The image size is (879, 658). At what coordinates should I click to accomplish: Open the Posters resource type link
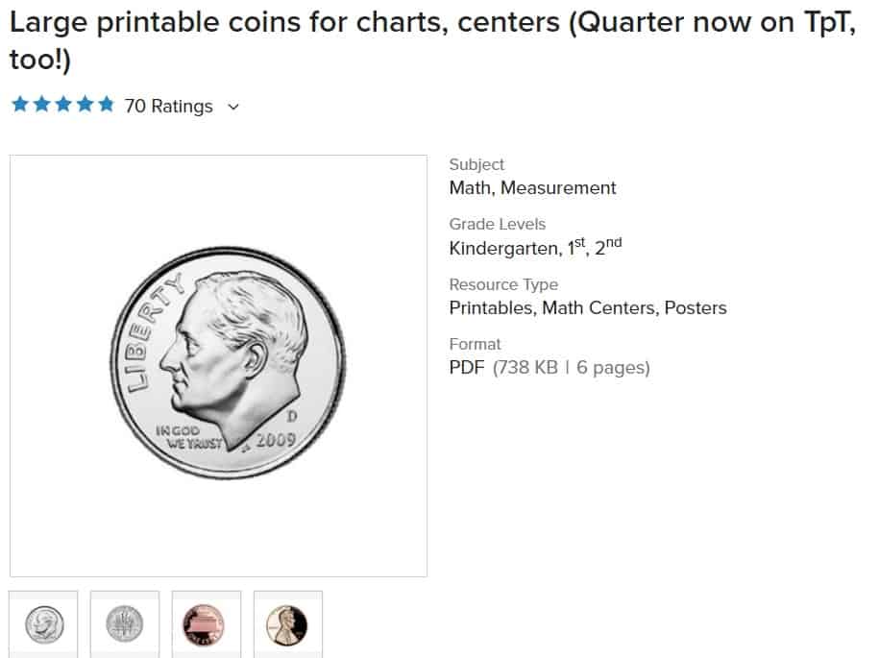(x=696, y=308)
